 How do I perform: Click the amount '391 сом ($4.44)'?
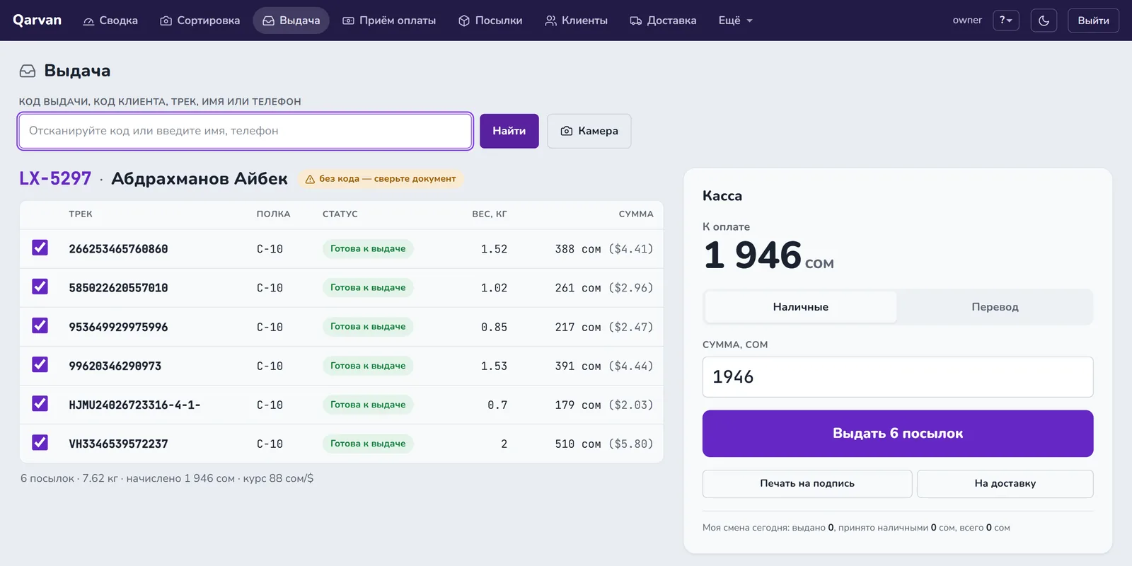[604, 366]
